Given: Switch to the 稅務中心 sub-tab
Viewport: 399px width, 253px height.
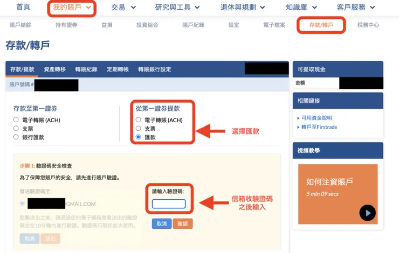Looking at the screenshot, I should click(x=368, y=25).
